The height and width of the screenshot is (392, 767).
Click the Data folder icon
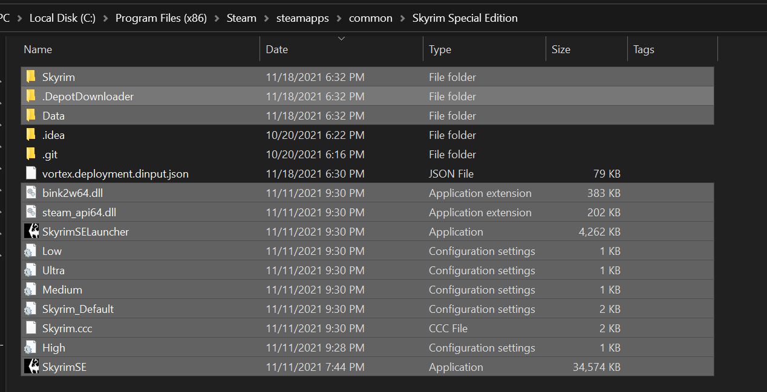(31, 115)
